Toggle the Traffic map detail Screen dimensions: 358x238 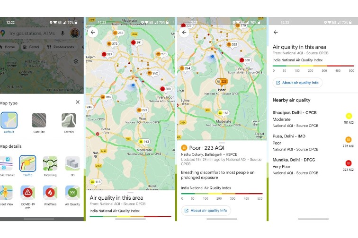[27, 166]
